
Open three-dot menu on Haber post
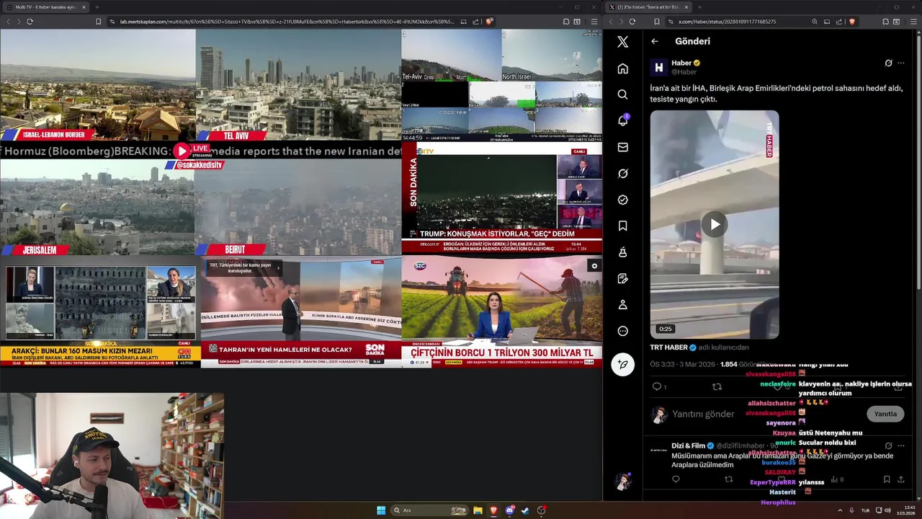901,63
